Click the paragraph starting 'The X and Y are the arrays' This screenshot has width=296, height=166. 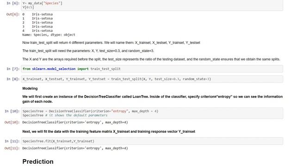coord(151,59)
